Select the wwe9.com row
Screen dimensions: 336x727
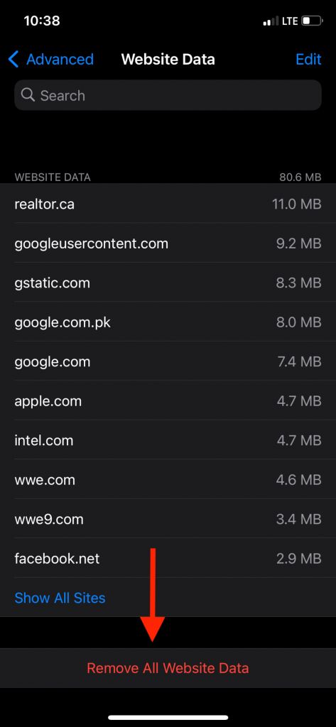click(x=168, y=519)
